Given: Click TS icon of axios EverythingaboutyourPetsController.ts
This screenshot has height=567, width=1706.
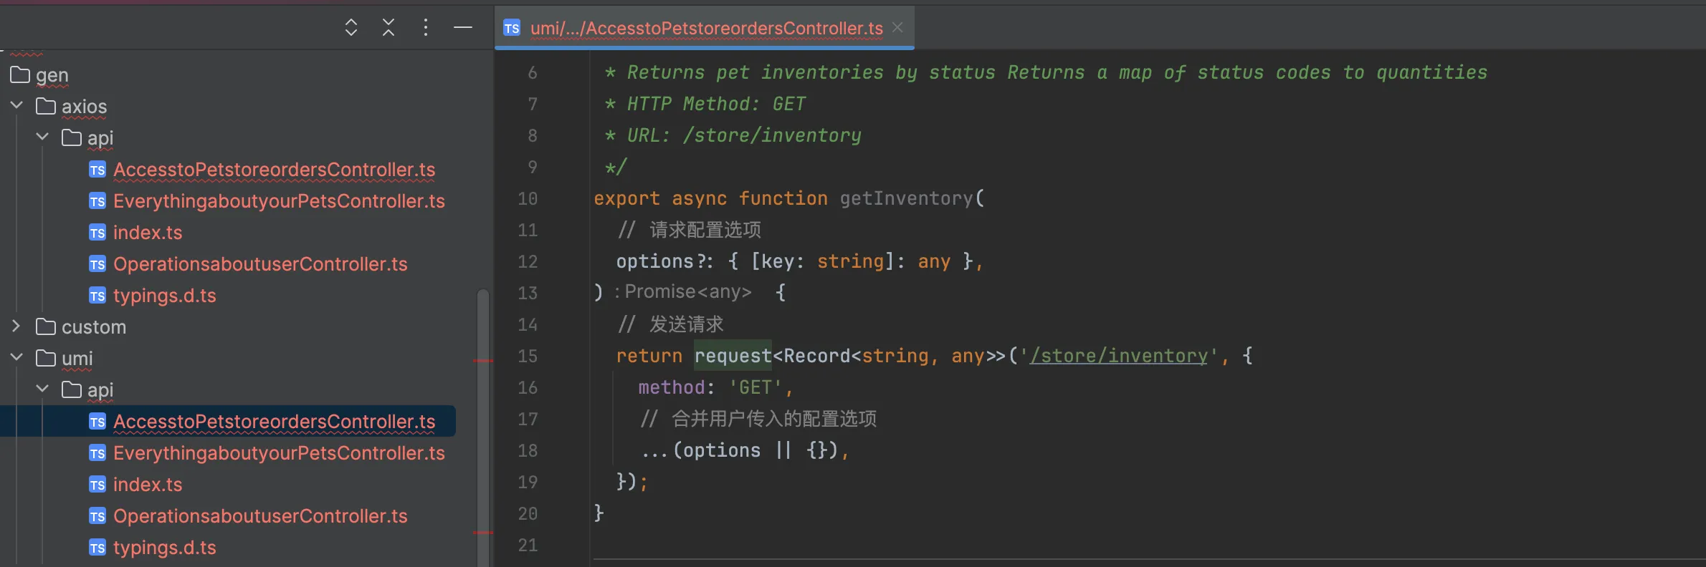Looking at the screenshot, I should (x=97, y=201).
